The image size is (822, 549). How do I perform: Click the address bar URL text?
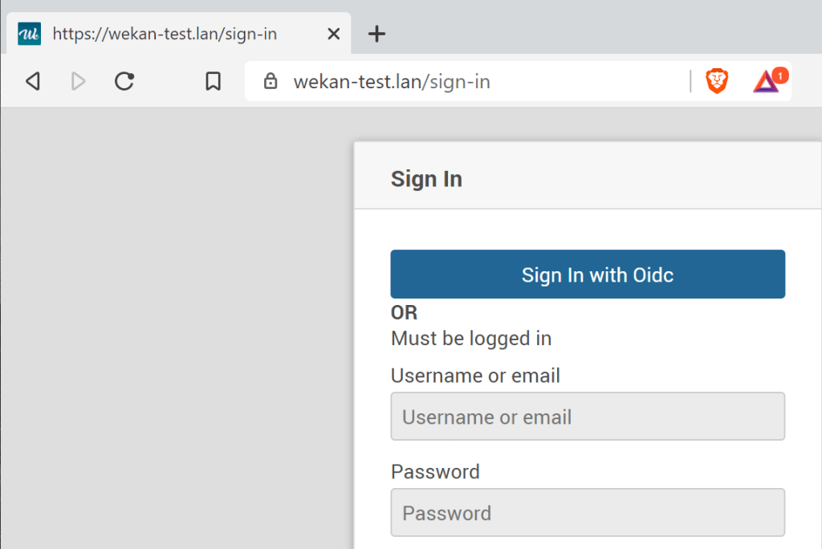[x=392, y=81]
